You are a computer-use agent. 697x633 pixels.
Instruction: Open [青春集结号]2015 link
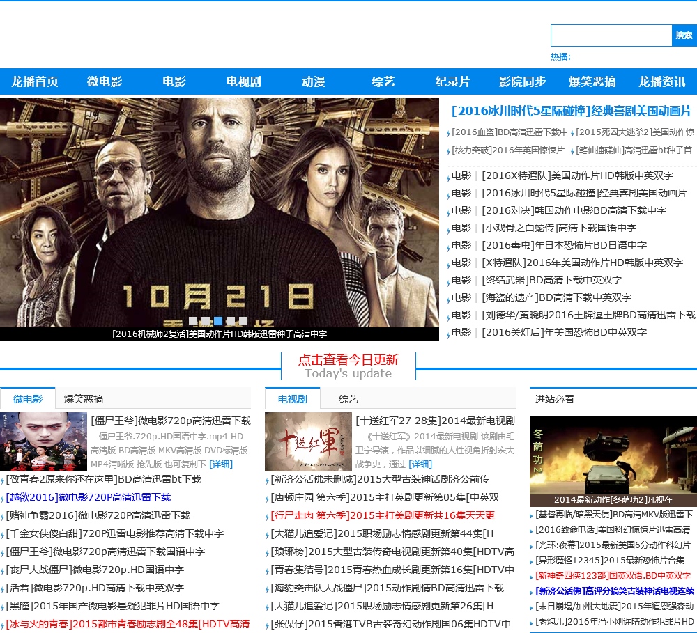392,570
